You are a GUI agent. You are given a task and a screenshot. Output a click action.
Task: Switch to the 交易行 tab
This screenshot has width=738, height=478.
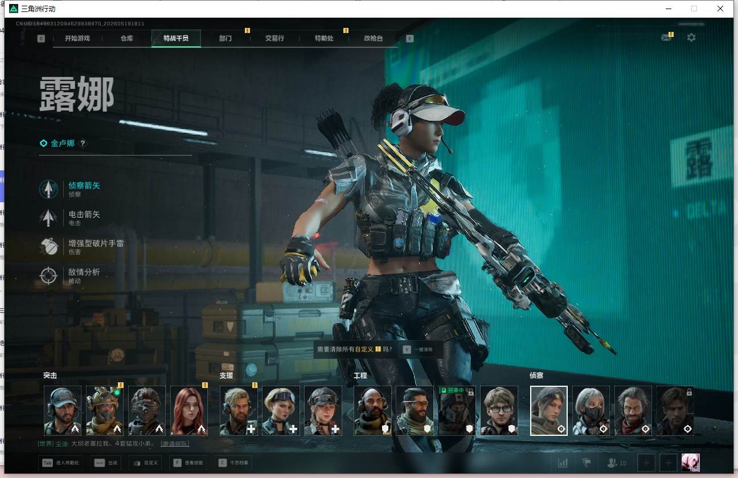click(274, 39)
